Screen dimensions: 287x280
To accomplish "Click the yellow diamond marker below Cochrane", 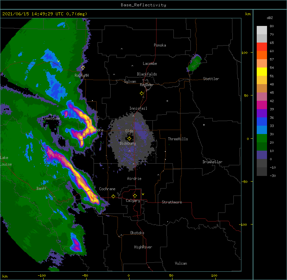I will click(x=113, y=196).
